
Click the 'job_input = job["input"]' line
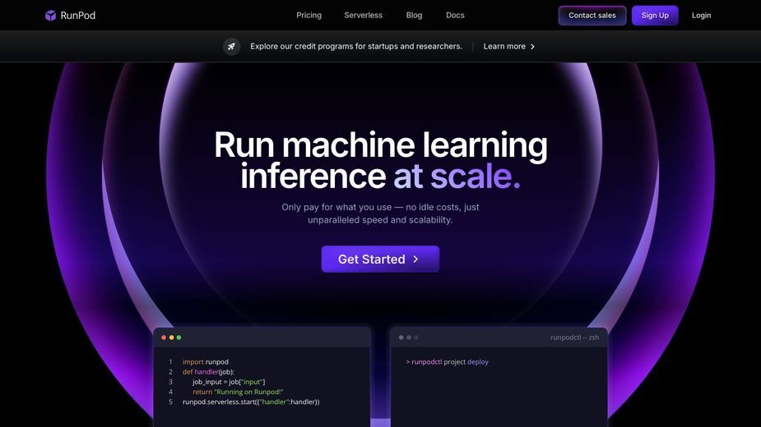[x=229, y=382]
